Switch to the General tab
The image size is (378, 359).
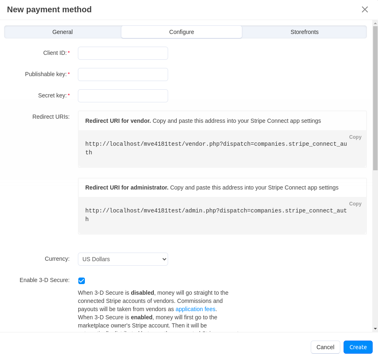click(x=62, y=32)
